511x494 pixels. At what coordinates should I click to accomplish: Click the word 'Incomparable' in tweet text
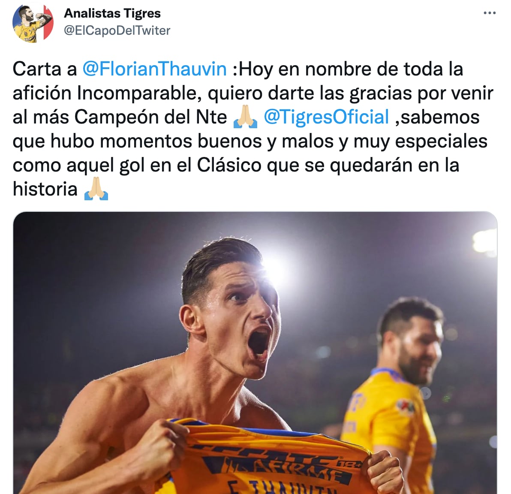[x=137, y=93]
